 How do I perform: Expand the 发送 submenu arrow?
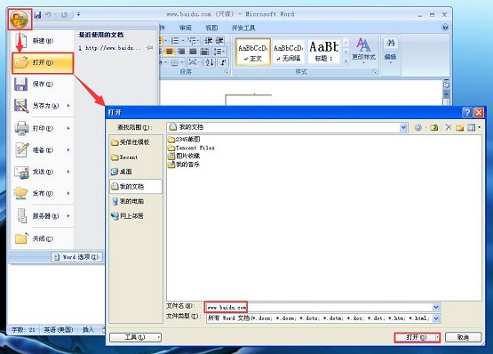pyautogui.click(x=68, y=172)
